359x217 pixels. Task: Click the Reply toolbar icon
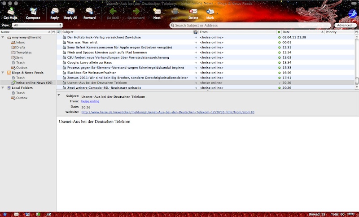[54, 13]
